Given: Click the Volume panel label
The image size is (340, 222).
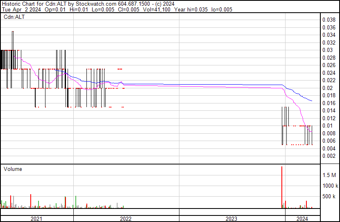Looking at the screenshot, I should (x=13, y=169).
